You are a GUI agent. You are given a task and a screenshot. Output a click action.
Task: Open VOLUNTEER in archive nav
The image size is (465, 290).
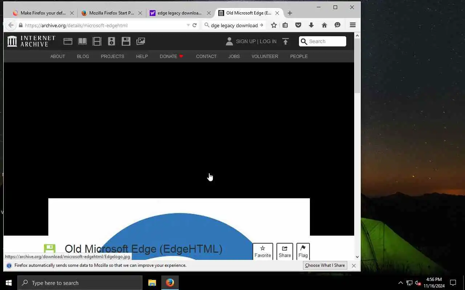[x=265, y=57]
